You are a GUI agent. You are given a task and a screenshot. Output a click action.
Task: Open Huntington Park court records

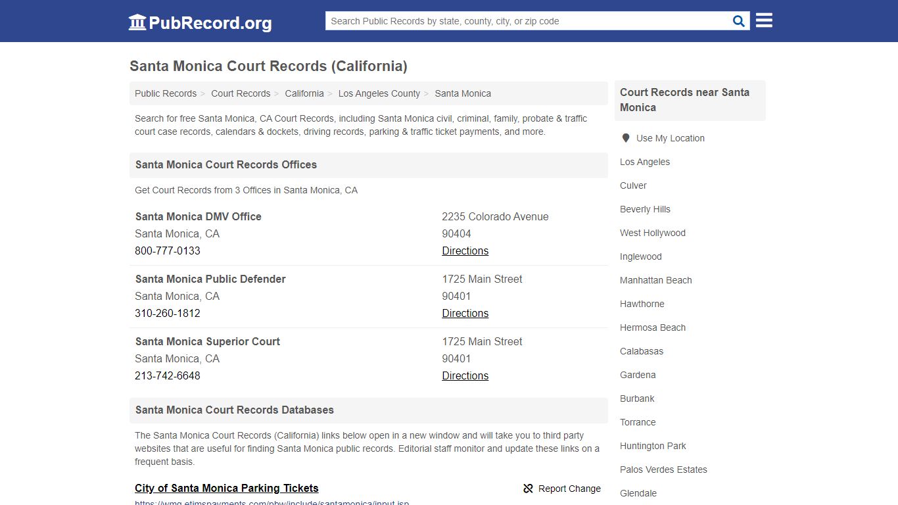pos(653,446)
